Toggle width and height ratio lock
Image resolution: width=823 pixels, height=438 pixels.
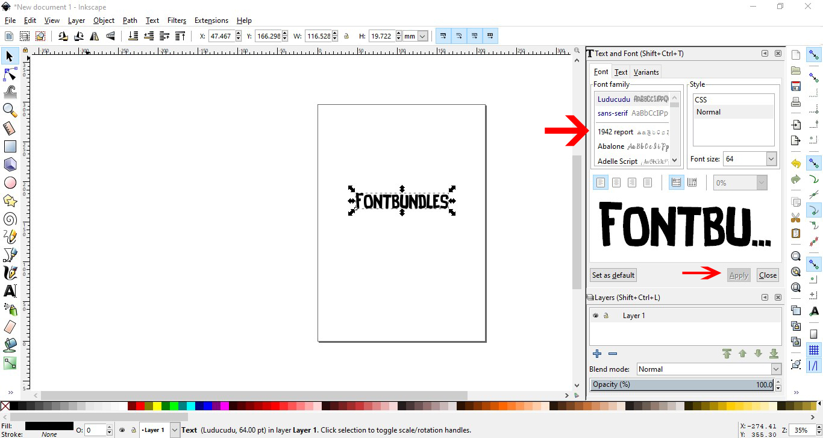(346, 36)
